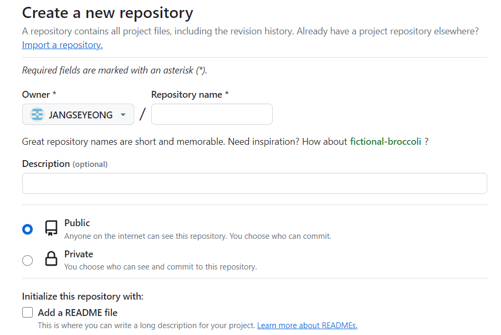Open the Owner dropdown
The width and height of the screenshot is (501, 335).
point(78,115)
